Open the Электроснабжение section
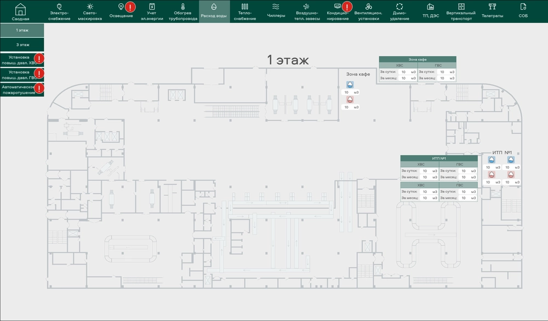 pyautogui.click(x=60, y=12)
